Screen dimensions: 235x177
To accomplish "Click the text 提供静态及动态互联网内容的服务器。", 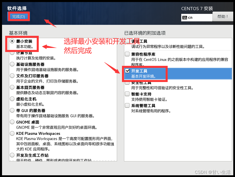I will click(x=47, y=93).
